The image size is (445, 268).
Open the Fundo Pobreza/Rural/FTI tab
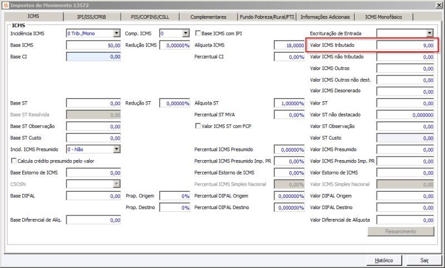pos(267,17)
